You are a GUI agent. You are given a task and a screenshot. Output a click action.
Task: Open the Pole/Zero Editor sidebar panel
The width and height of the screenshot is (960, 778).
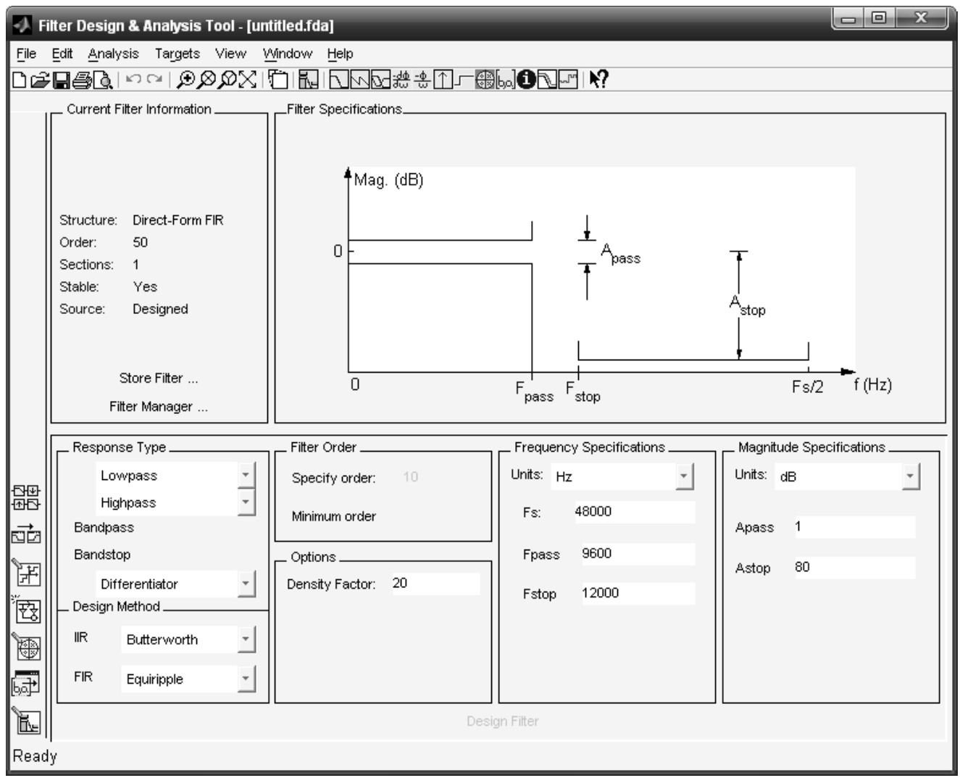pyautogui.click(x=27, y=647)
